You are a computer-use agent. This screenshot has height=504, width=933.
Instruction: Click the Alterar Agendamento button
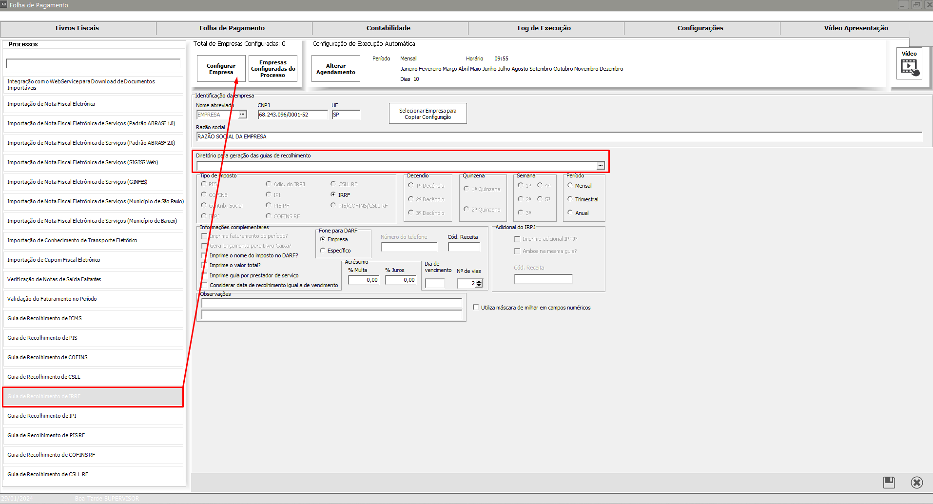click(x=336, y=69)
